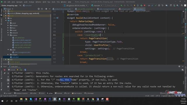This screenshot has height=105, width=187.
Task: Click the Search Everywhere magnifier icon
Action: pos(182,6)
